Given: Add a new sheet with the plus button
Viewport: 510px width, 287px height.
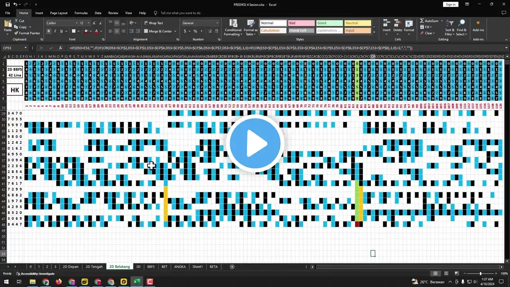Looking at the screenshot, I should (x=232, y=267).
